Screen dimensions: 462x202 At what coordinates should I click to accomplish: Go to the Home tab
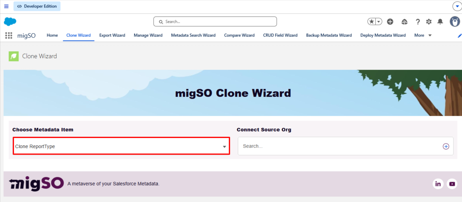point(52,35)
